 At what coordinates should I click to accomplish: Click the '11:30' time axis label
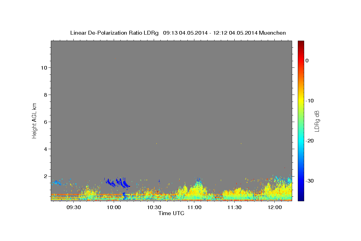(234, 207)
